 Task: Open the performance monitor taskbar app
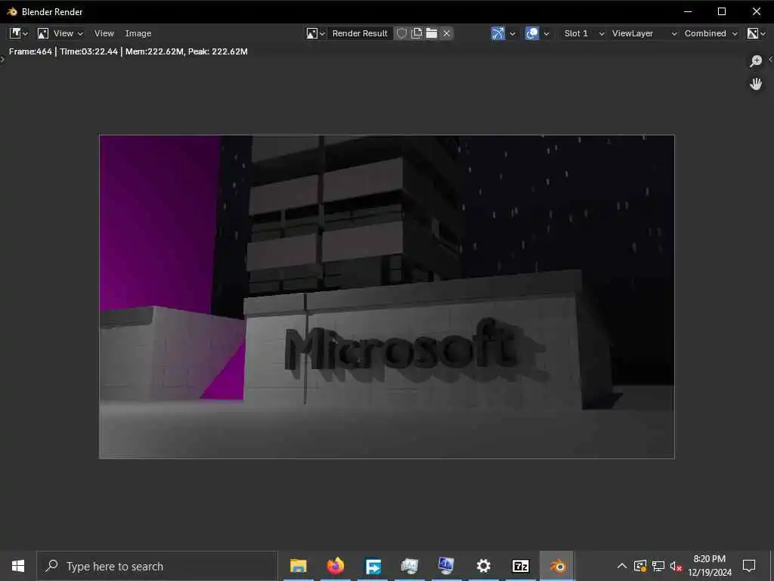[410, 566]
